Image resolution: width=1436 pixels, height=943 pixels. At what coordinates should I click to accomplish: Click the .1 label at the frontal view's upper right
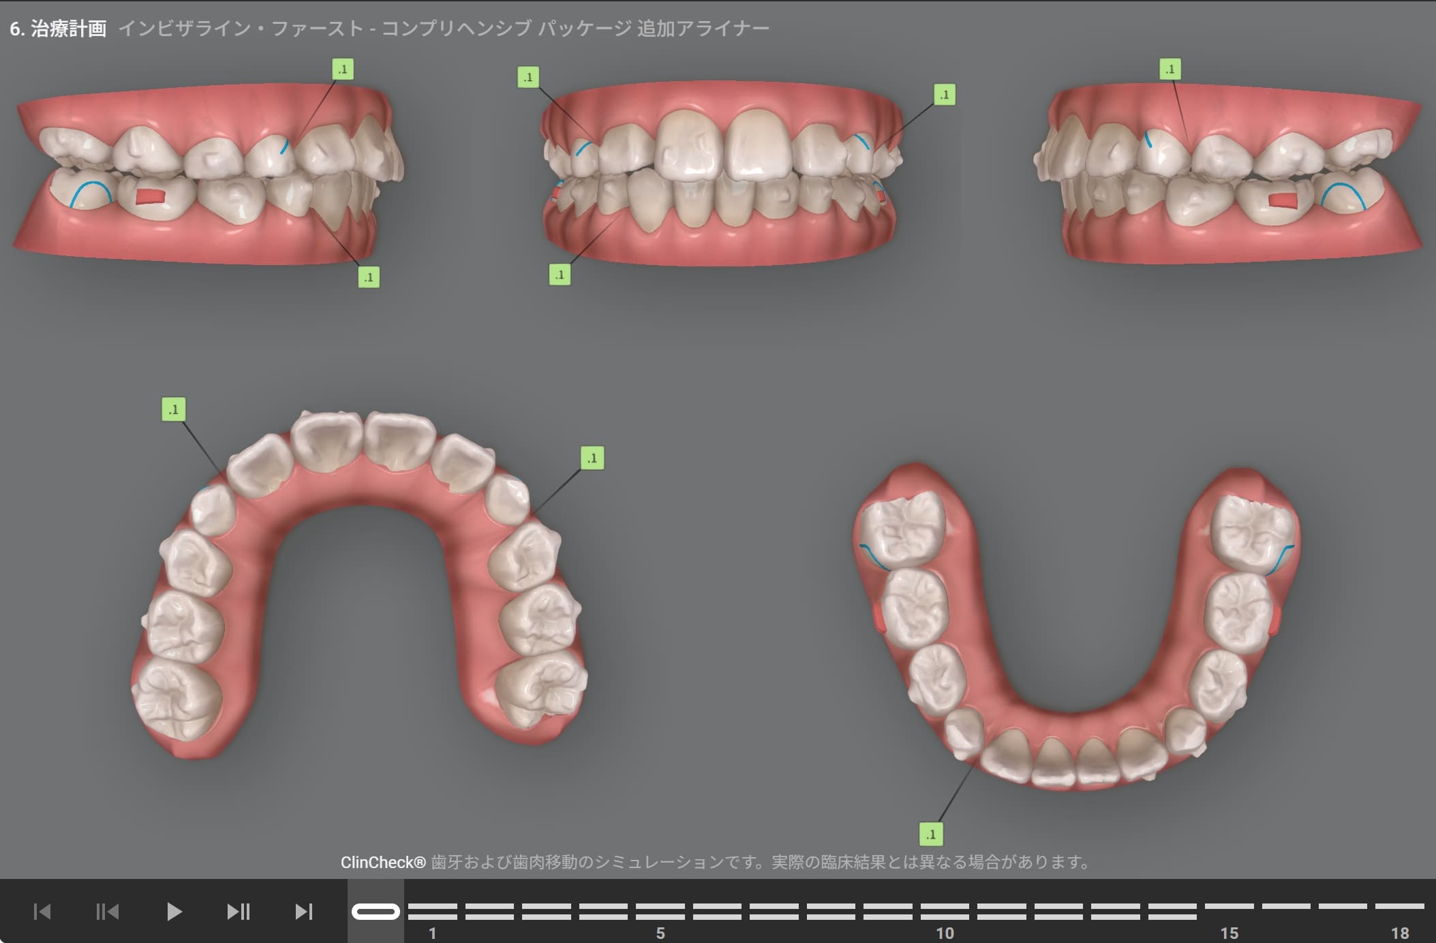944,94
